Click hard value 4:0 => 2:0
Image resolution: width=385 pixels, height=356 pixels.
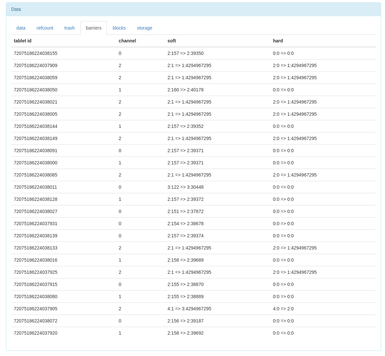(283, 309)
